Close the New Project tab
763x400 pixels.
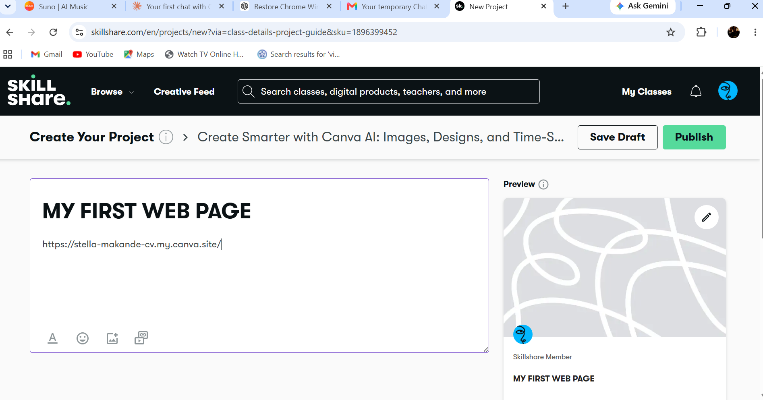tap(543, 6)
